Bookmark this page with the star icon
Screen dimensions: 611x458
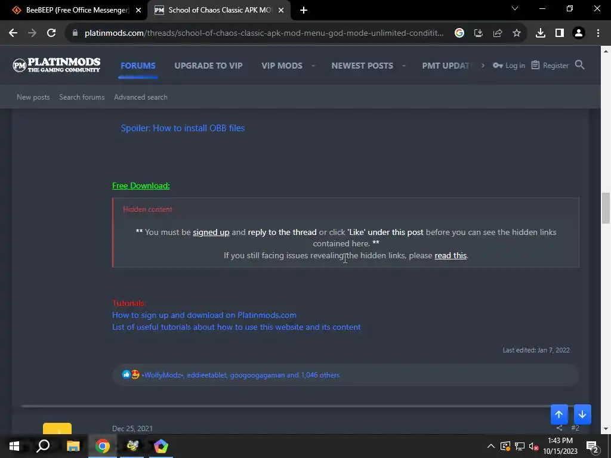pyautogui.click(x=517, y=33)
